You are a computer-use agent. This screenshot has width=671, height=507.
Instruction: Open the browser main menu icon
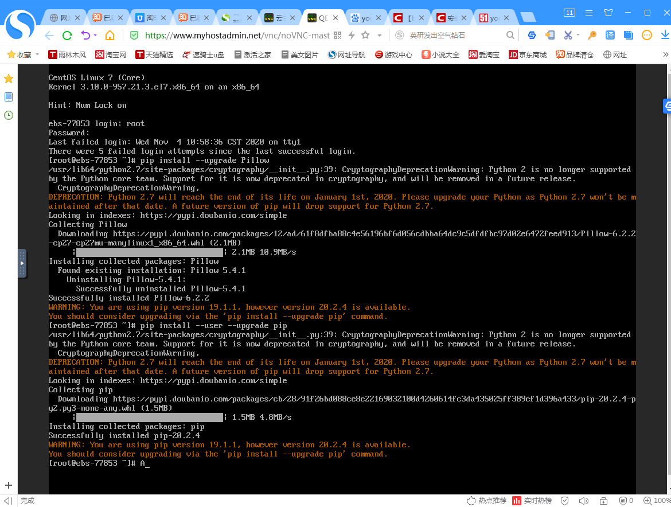pyautogui.click(x=589, y=13)
